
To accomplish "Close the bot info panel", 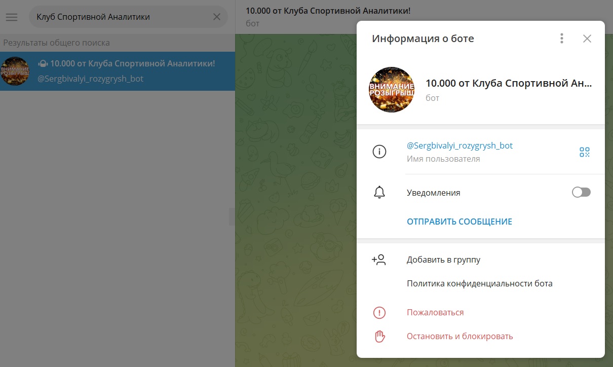I will point(587,39).
